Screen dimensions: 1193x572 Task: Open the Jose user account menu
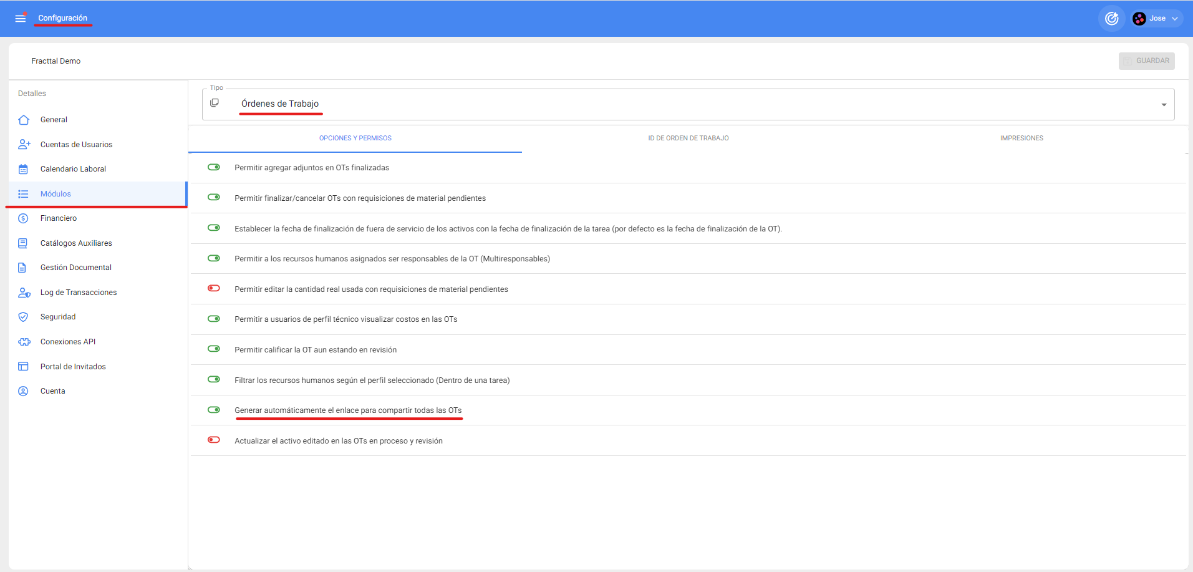1157,19
